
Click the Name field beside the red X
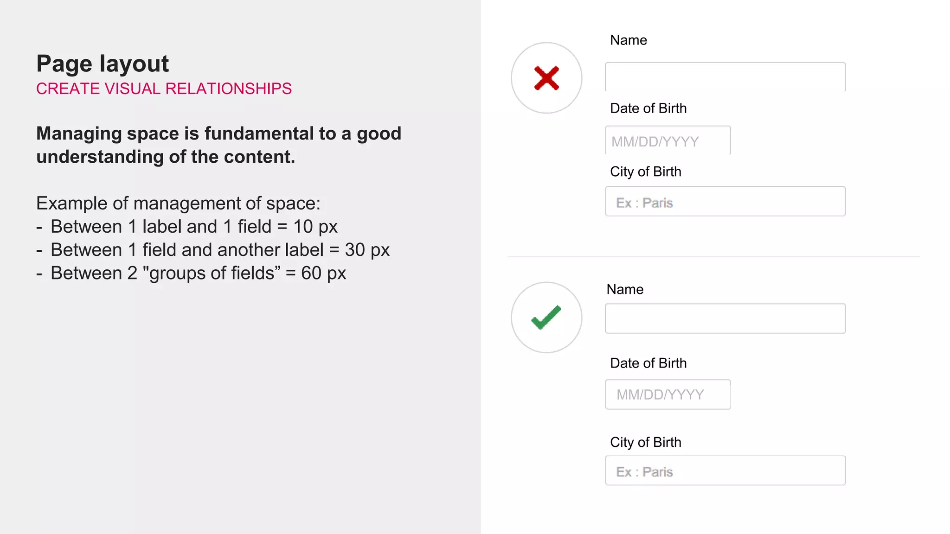pos(725,77)
